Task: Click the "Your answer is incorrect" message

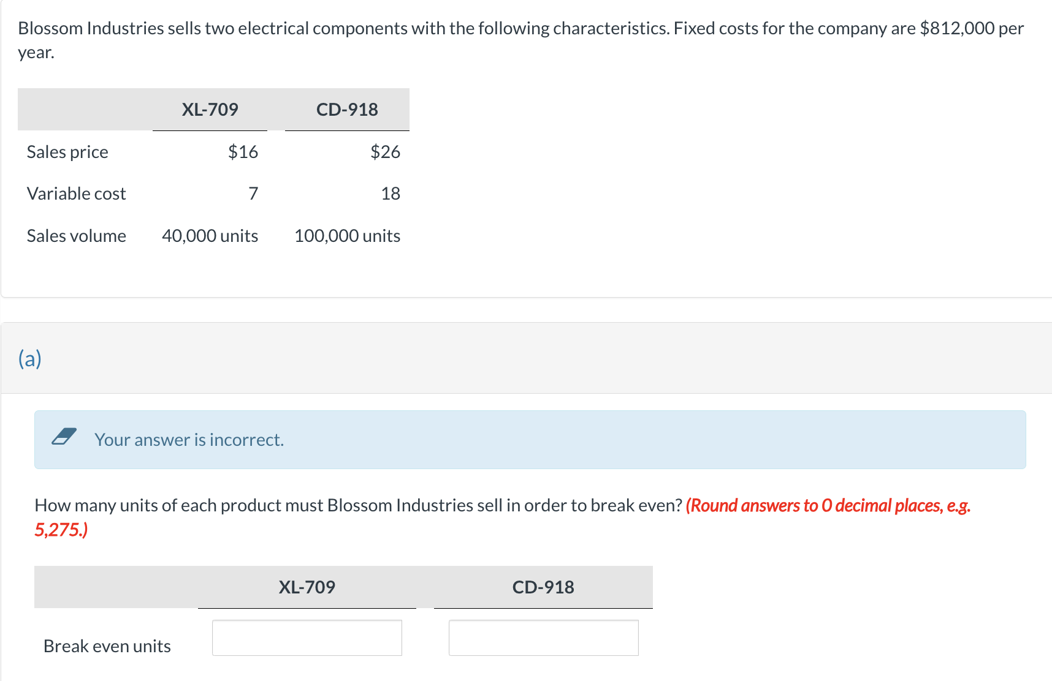Action: (x=189, y=440)
